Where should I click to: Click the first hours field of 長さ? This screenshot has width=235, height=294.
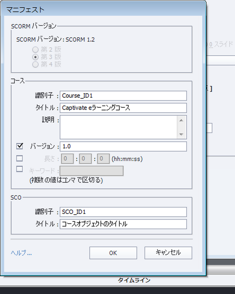67,158
